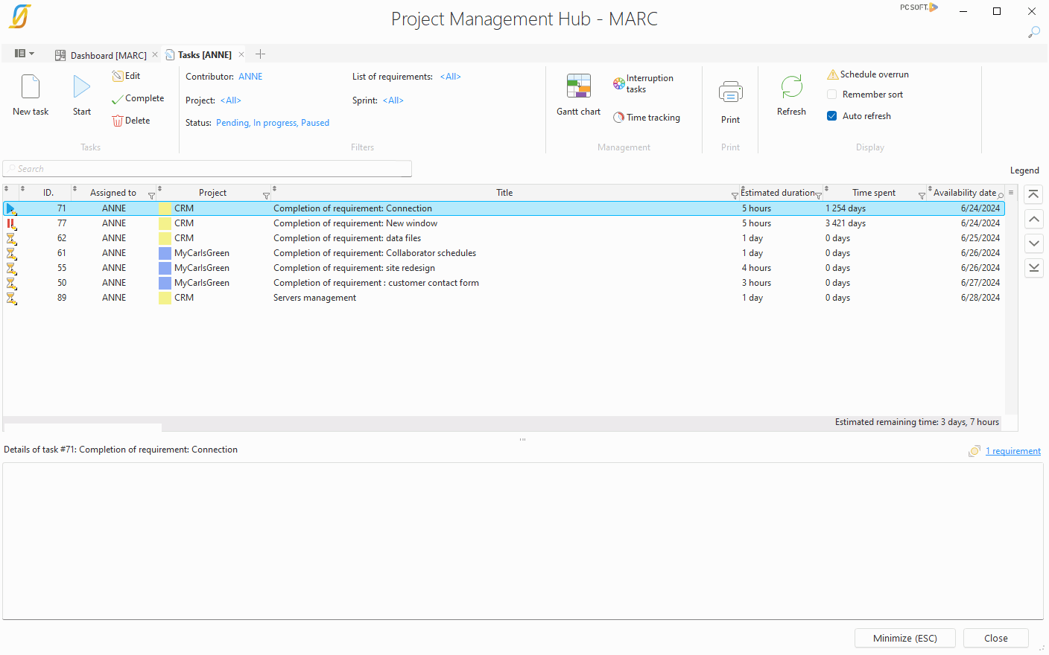
Task: Disable the Auto refresh checkbox
Action: (831, 116)
